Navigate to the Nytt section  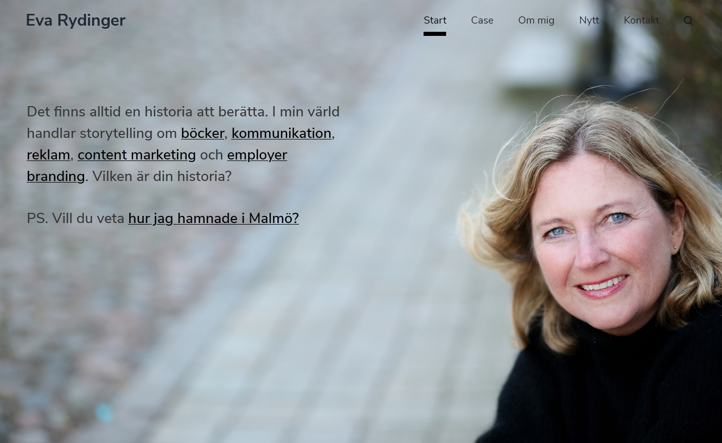[589, 21]
